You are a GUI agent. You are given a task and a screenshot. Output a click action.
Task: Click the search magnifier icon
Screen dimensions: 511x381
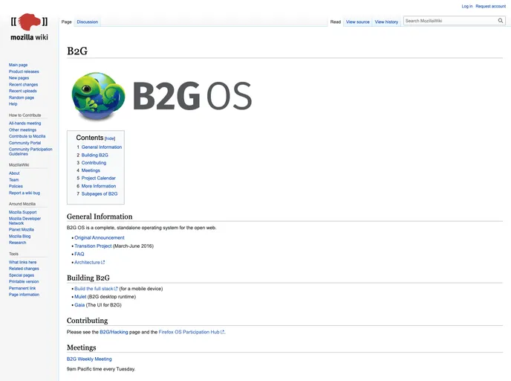pyautogui.click(x=501, y=21)
